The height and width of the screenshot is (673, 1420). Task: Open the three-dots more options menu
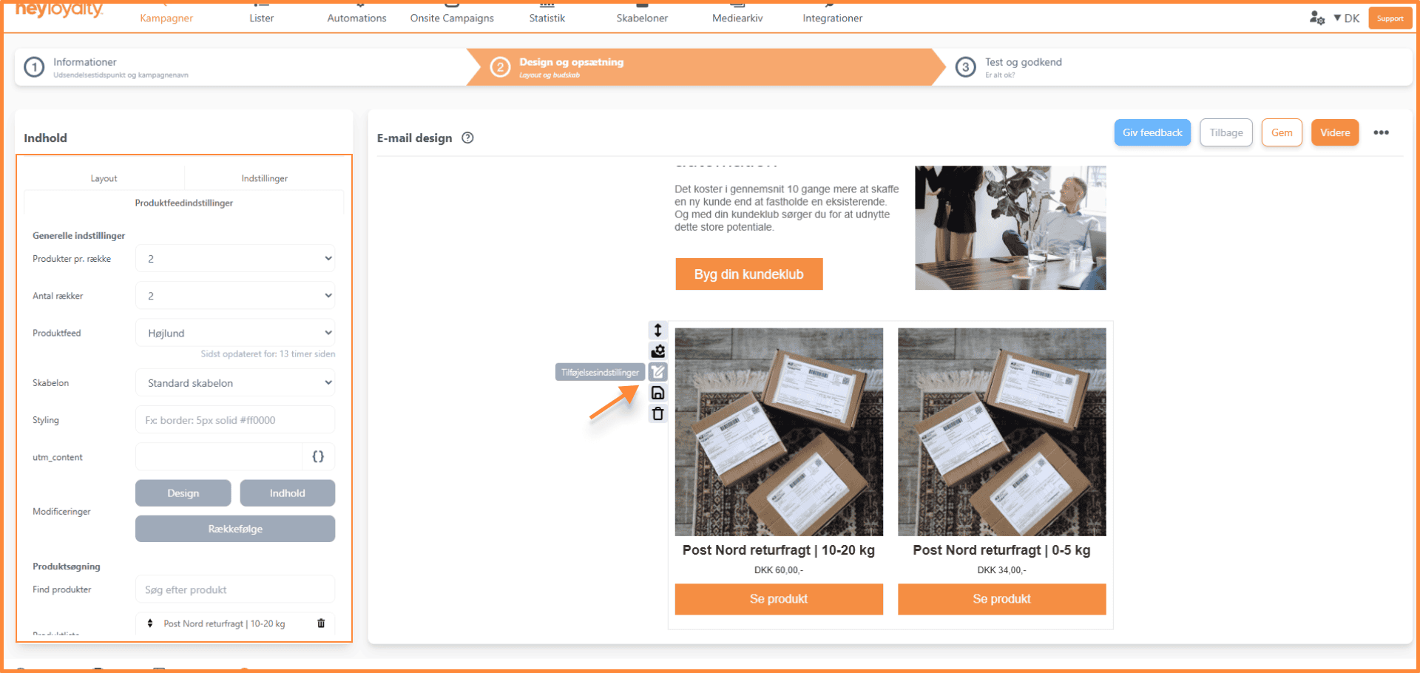1381,133
